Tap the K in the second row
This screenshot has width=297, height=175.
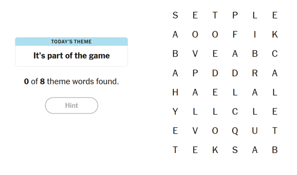coord(275,34)
